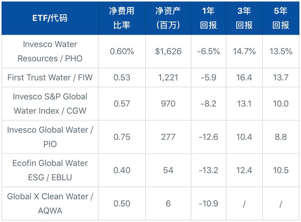Select the Invesco Global Water / PIO cell
Viewport: 301px width, 222px height.
coord(50,137)
